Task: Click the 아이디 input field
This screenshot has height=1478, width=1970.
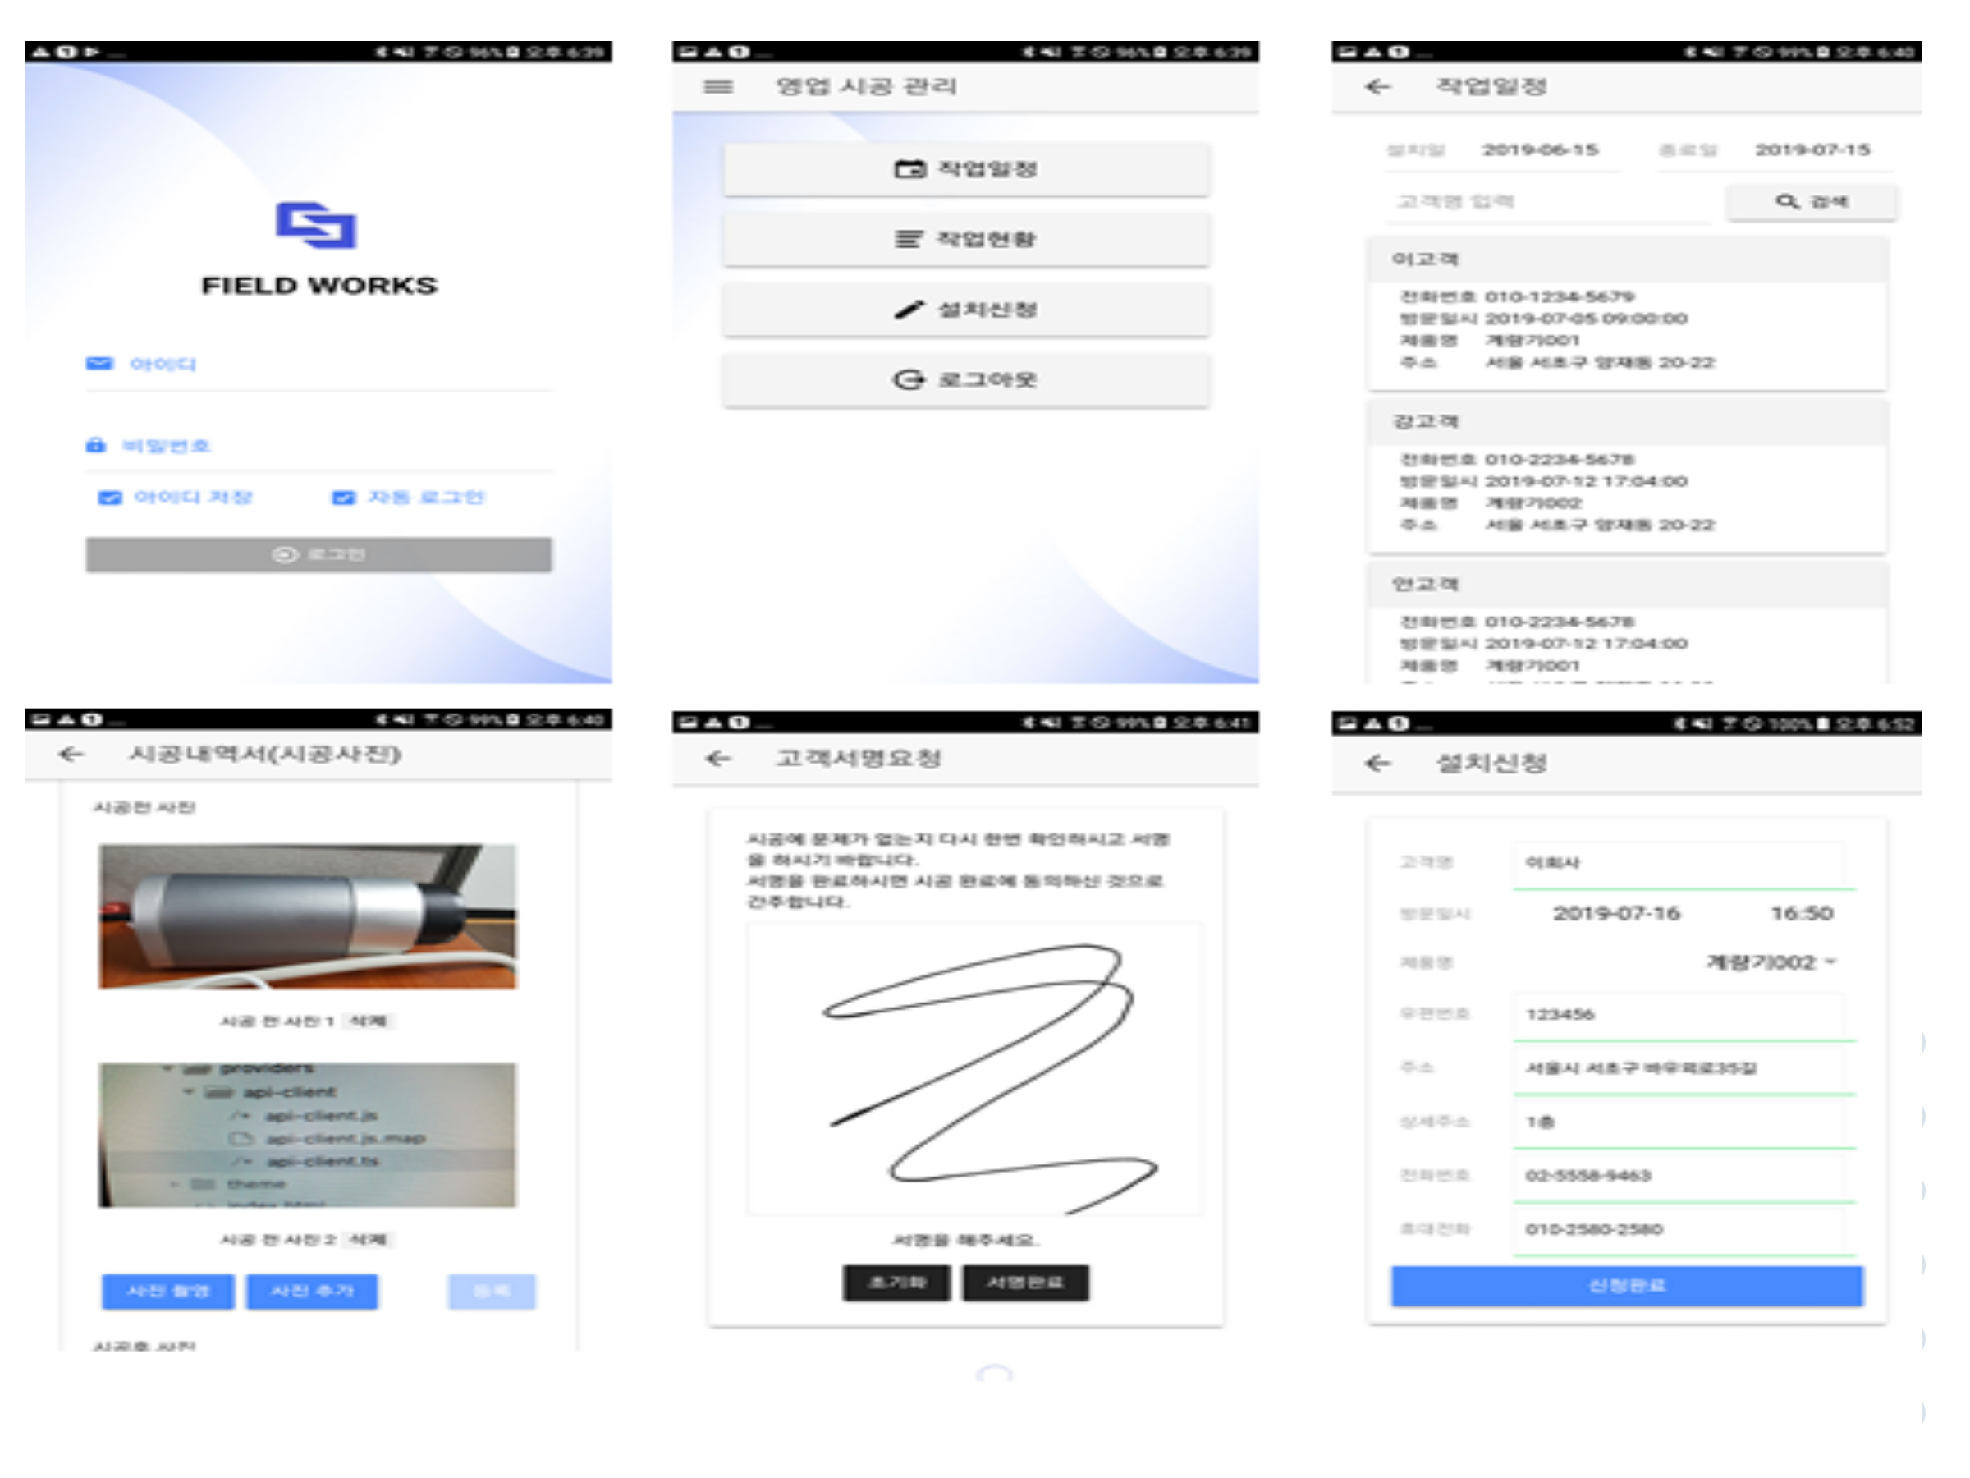Action: pos(318,365)
